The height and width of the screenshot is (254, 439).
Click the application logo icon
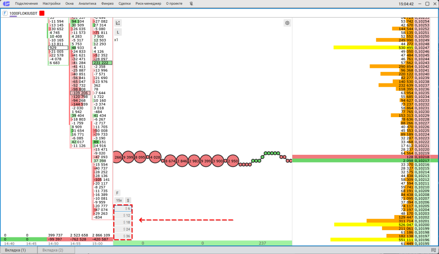6,3
